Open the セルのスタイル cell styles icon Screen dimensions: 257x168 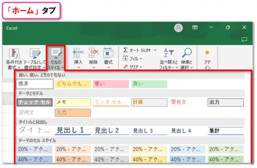[x=56, y=53]
